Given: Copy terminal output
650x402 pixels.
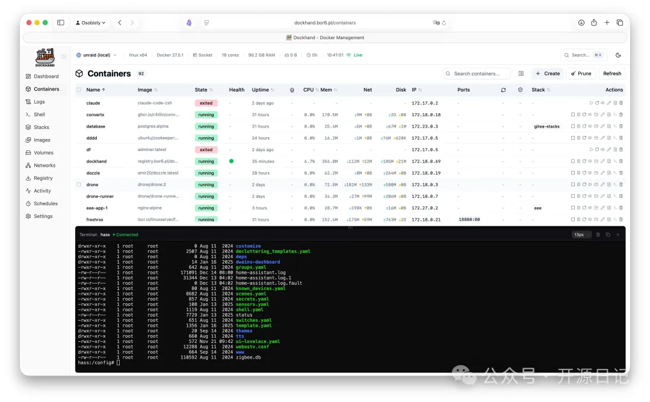Looking at the screenshot, I should coord(608,235).
